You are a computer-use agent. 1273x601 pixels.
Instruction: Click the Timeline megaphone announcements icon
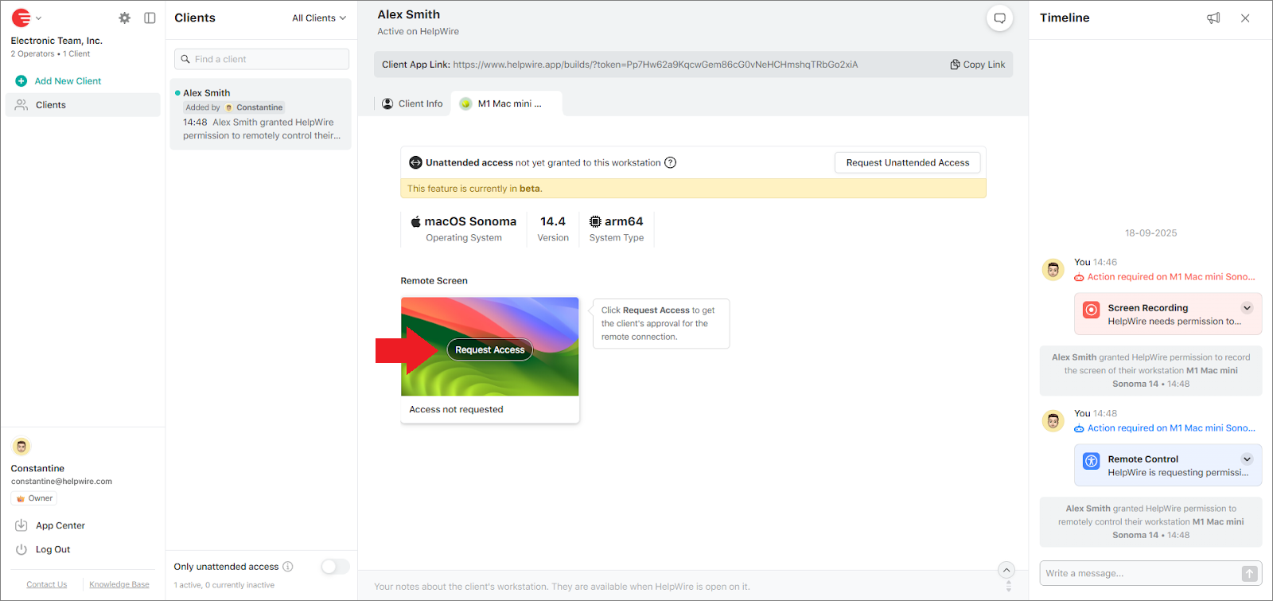tap(1213, 18)
